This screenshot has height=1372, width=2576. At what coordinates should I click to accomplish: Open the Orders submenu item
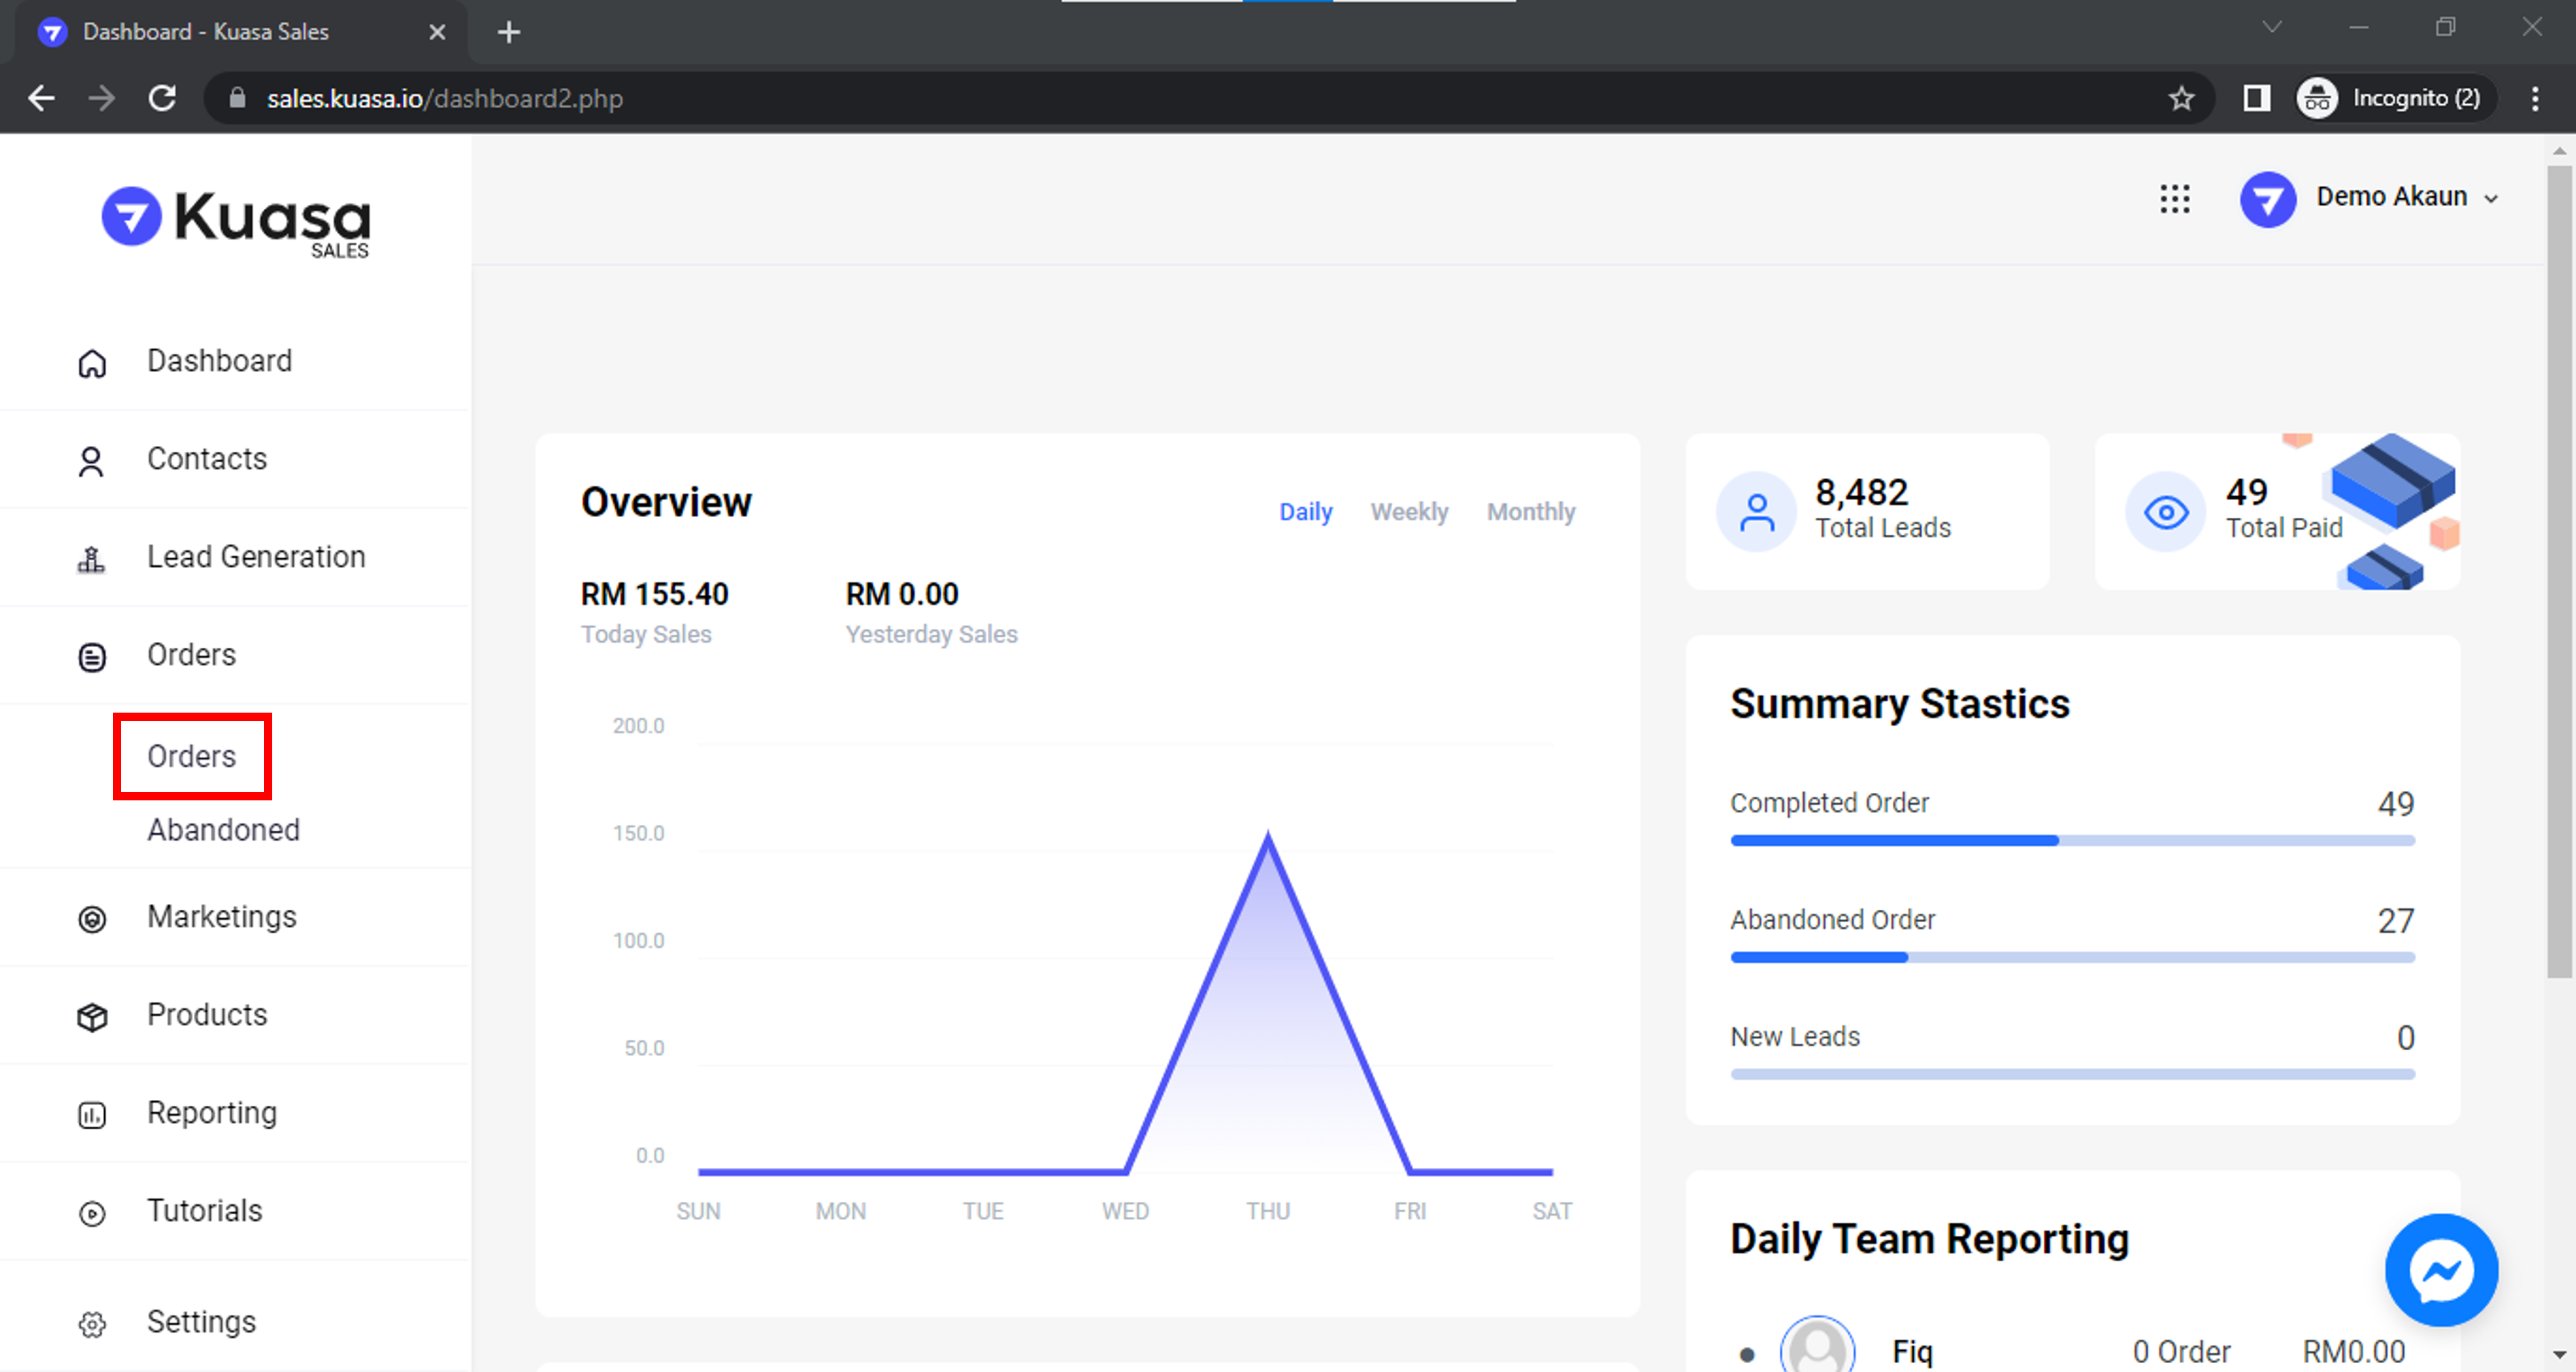191,755
